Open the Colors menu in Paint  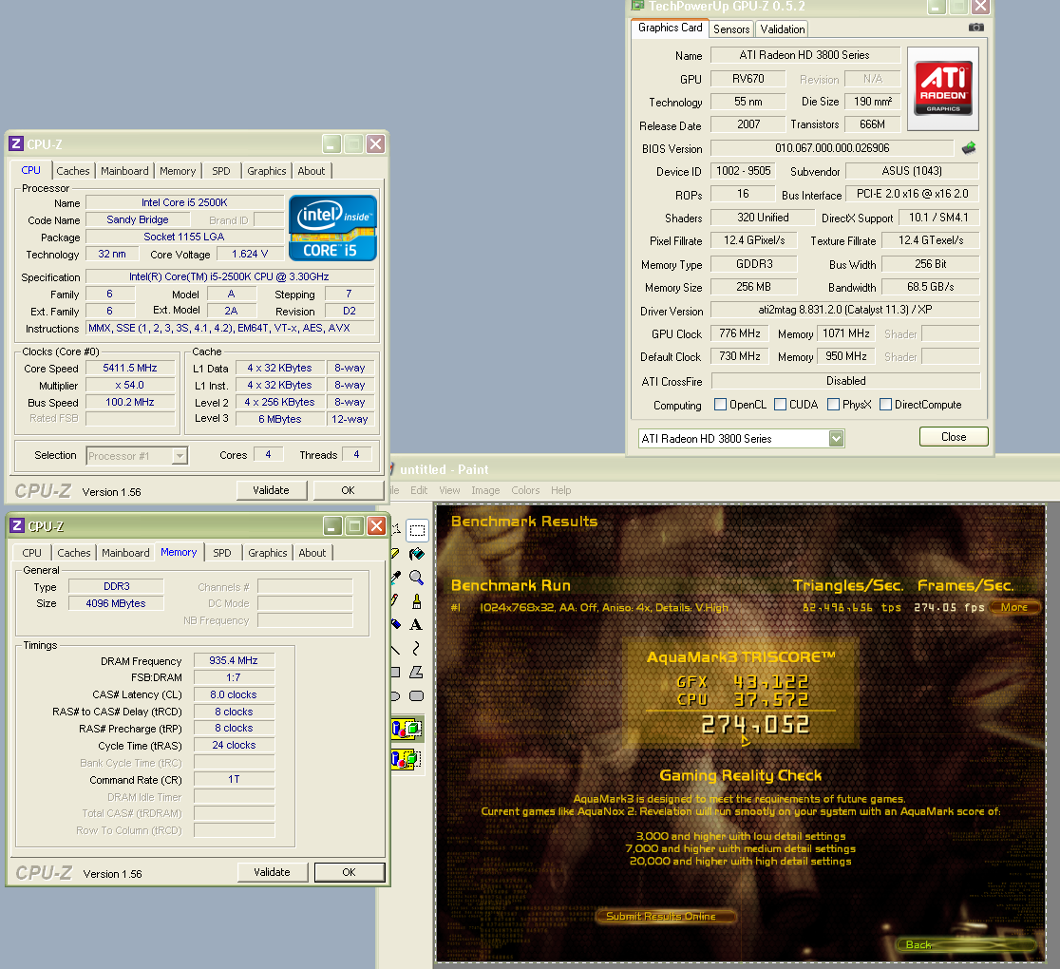pos(525,490)
